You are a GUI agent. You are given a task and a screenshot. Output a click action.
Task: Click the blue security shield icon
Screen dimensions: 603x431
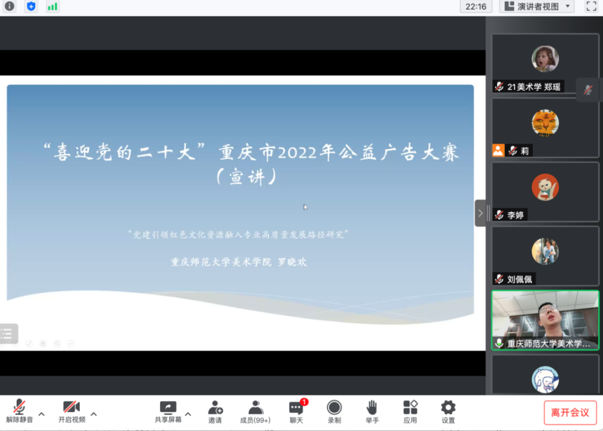click(x=31, y=7)
